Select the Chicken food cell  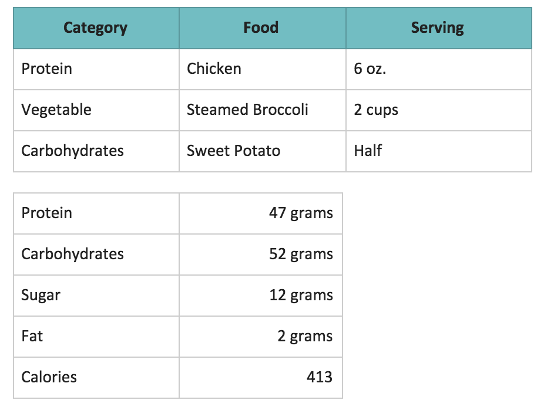pyautogui.click(x=214, y=69)
